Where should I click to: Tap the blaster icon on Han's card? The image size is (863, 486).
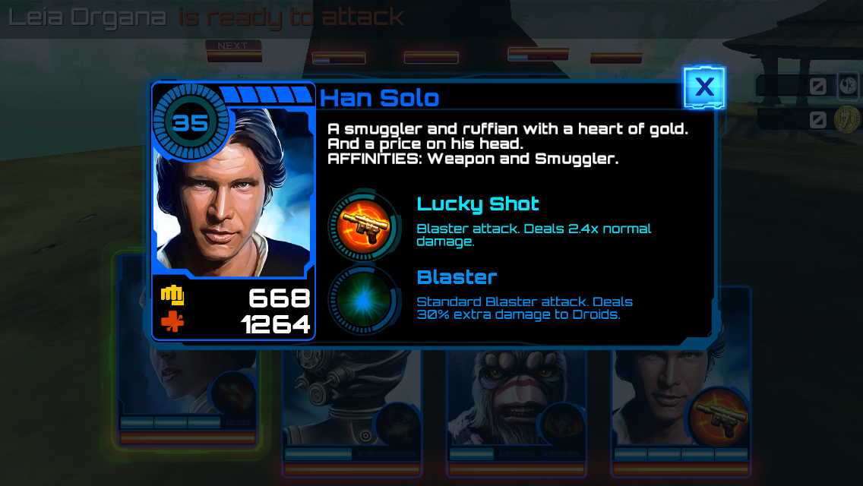pyautogui.click(x=720, y=417)
